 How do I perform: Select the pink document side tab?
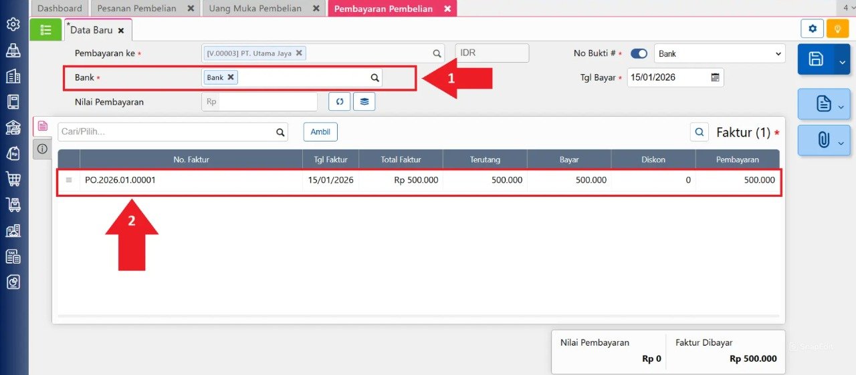point(42,126)
